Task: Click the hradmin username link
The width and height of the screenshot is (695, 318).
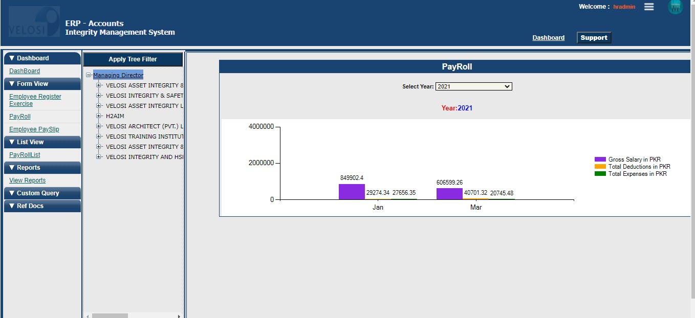Action: 624,7
